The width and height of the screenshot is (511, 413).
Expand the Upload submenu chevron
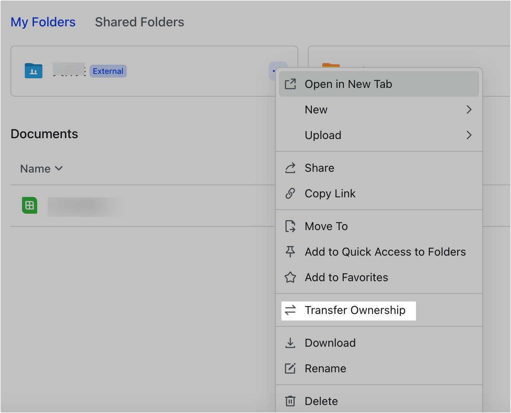click(x=469, y=135)
